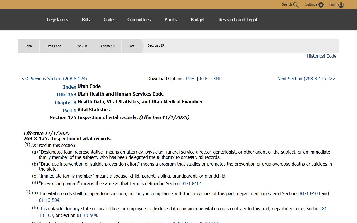This screenshot has width=357, height=223.
Task: Click the Section 125 breadcrumb
Action: 156,45
